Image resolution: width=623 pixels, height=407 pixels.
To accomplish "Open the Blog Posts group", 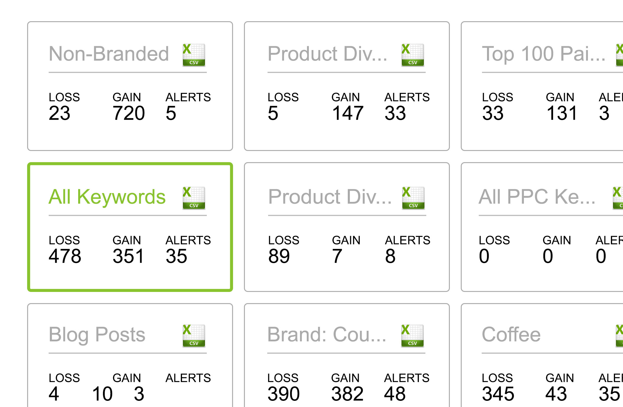I will click(97, 335).
